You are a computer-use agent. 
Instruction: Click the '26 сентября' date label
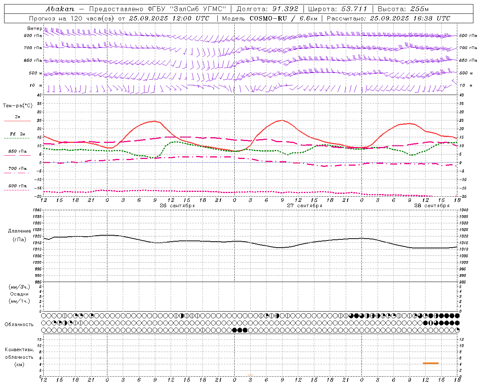(x=177, y=206)
